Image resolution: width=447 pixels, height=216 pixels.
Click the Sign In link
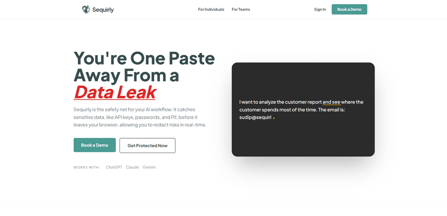pos(320,10)
